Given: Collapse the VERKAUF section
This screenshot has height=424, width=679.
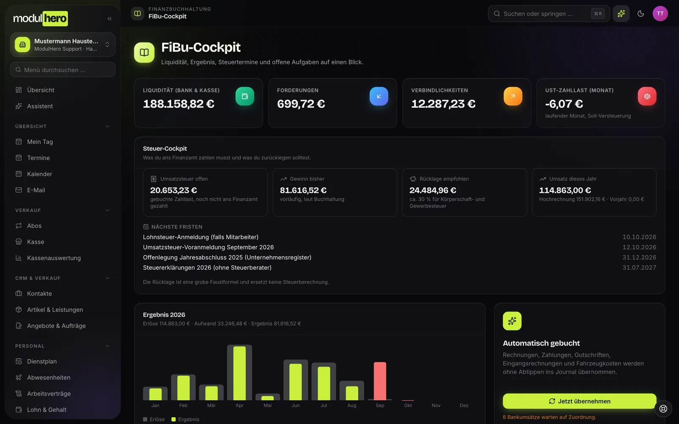Looking at the screenshot, I should 63,210.
